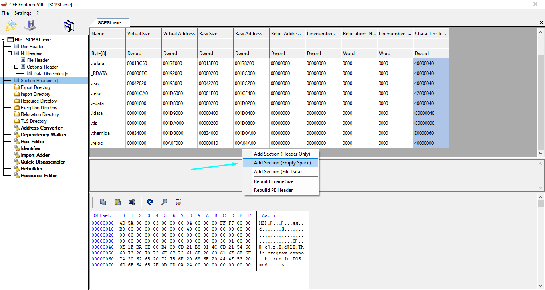
Task: Open Address Converter tool
Action: (x=42, y=128)
